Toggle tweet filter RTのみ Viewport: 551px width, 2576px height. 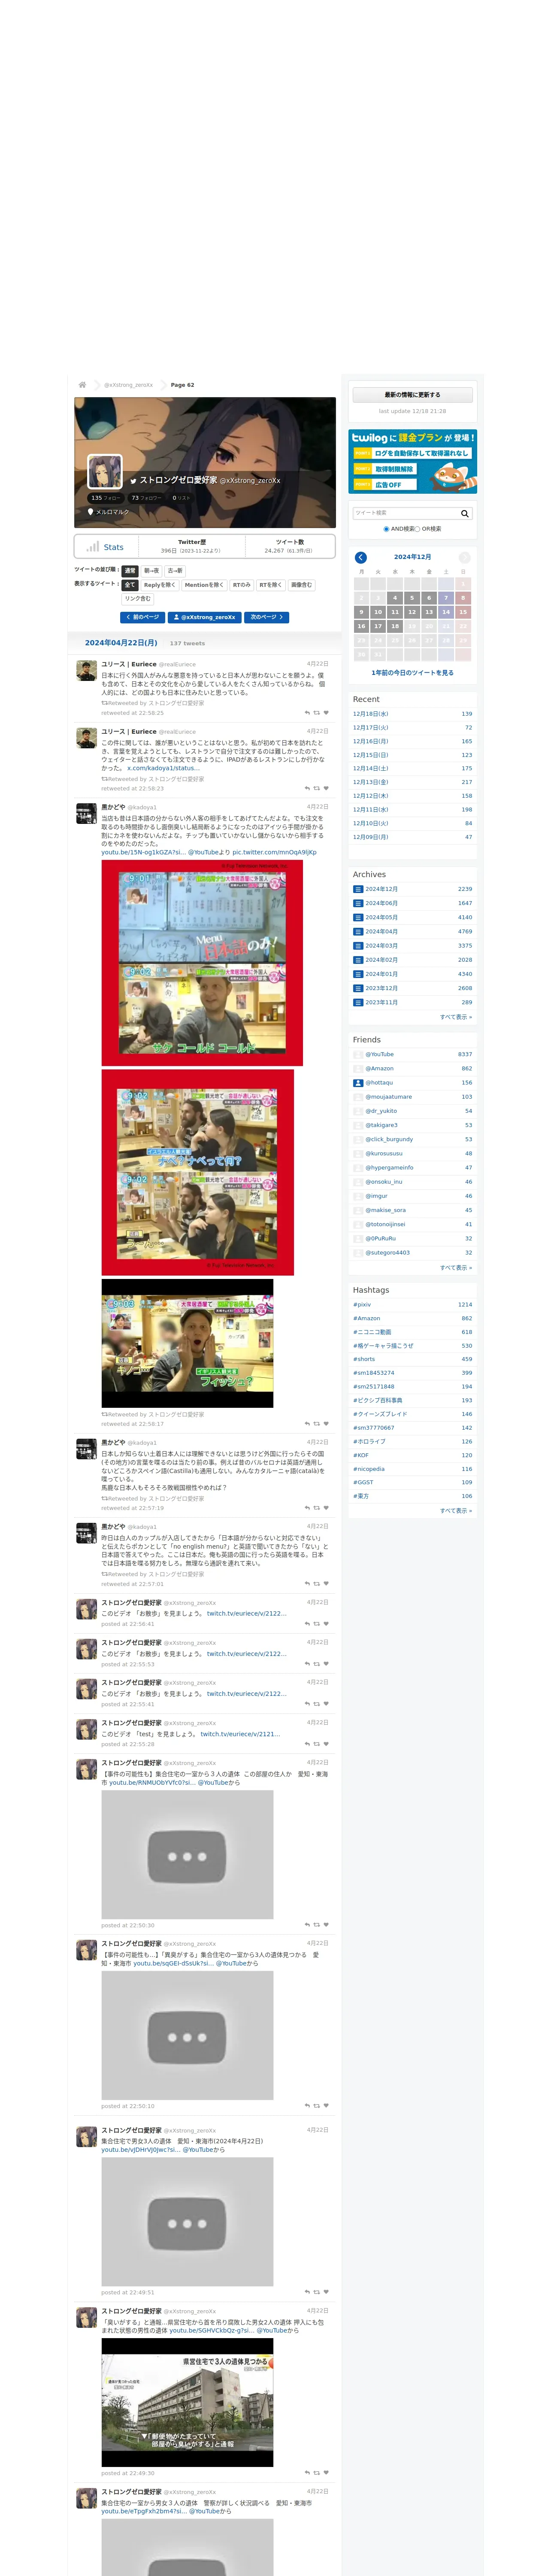click(x=241, y=585)
